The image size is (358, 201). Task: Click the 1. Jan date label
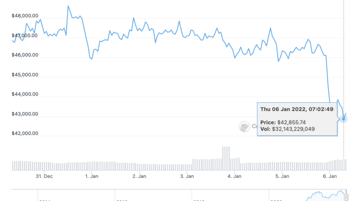coord(92,176)
